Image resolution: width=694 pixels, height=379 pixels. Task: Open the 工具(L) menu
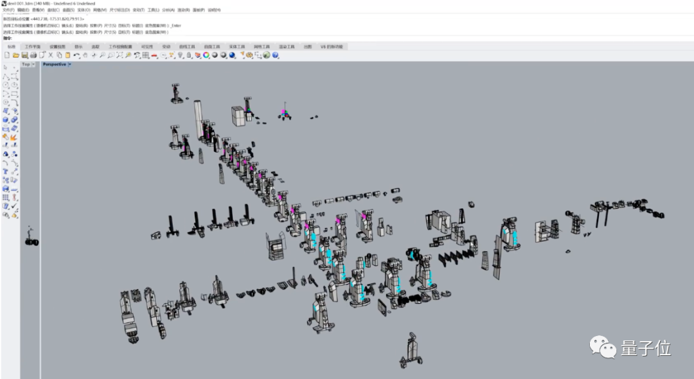click(153, 10)
